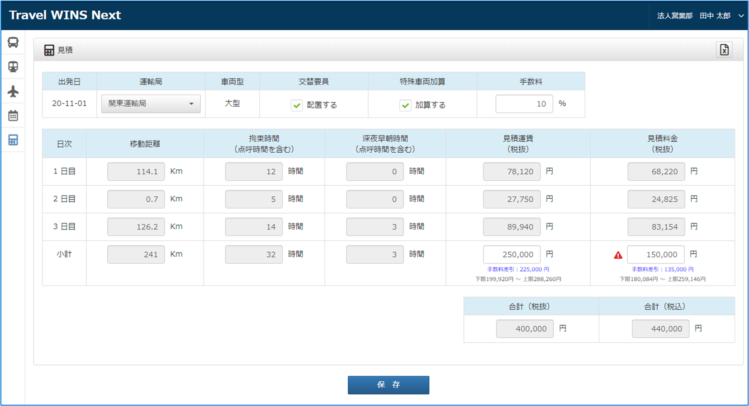Click the 日次 column header
This screenshot has width=749, height=406.
(x=64, y=144)
